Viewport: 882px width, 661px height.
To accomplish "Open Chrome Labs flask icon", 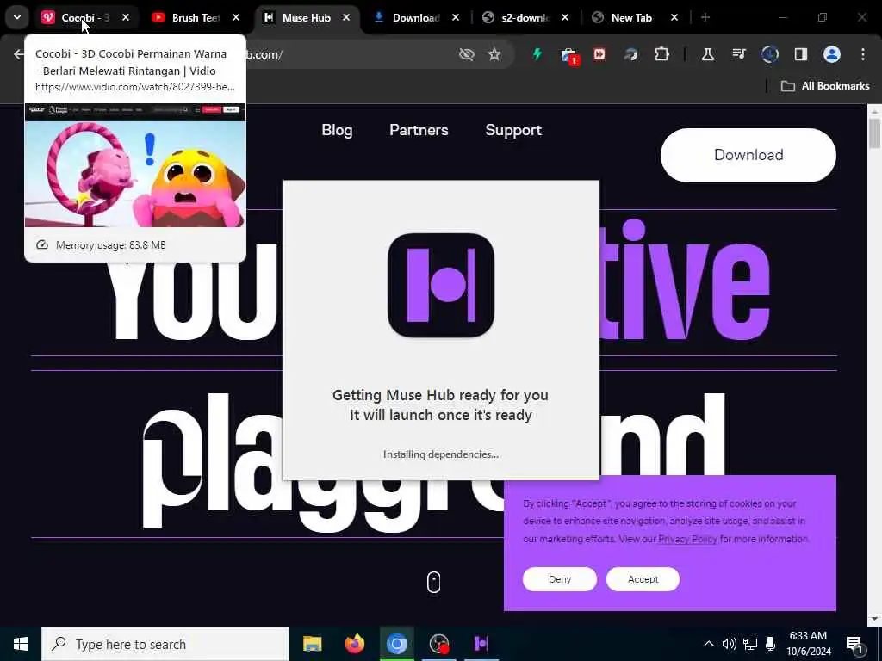I will pyautogui.click(x=708, y=54).
